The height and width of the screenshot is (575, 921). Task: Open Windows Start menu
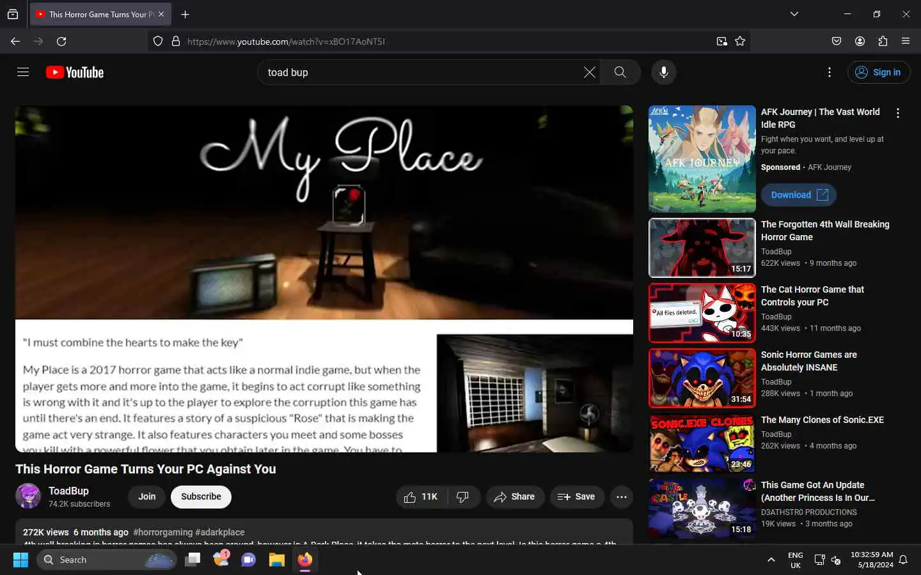pos(20,560)
